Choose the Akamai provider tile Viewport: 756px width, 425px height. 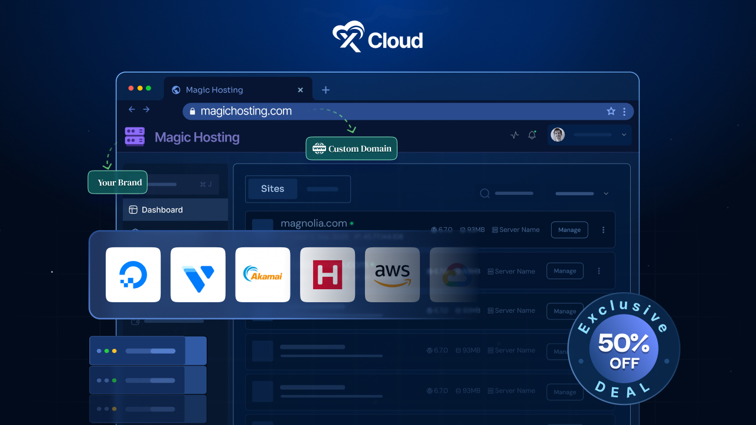263,274
